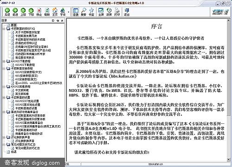Click the 卡饭论坛 logo in the toolbar
This screenshot has width=232, height=167.
[220, 12]
